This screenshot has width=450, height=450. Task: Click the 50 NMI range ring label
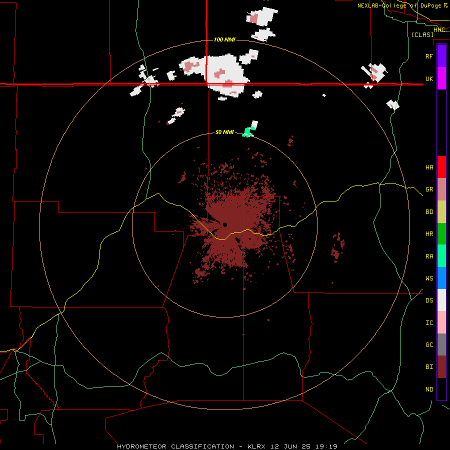(224, 132)
